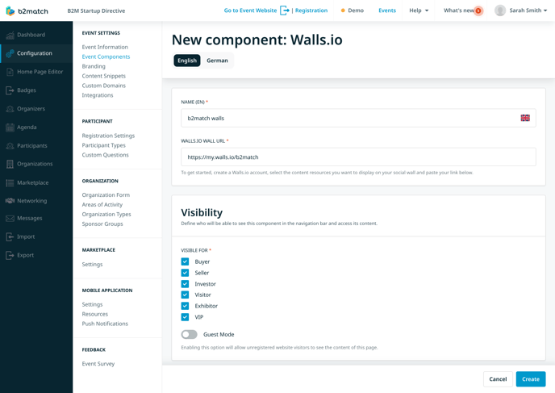Open Organization Types page

(106, 214)
